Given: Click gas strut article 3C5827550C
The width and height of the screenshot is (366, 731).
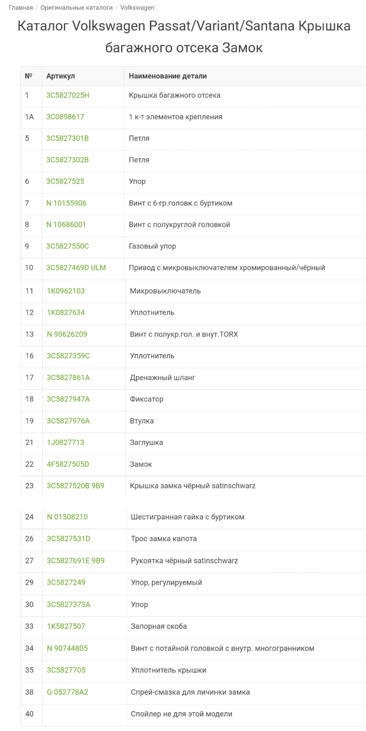Looking at the screenshot, I should 67,246.
